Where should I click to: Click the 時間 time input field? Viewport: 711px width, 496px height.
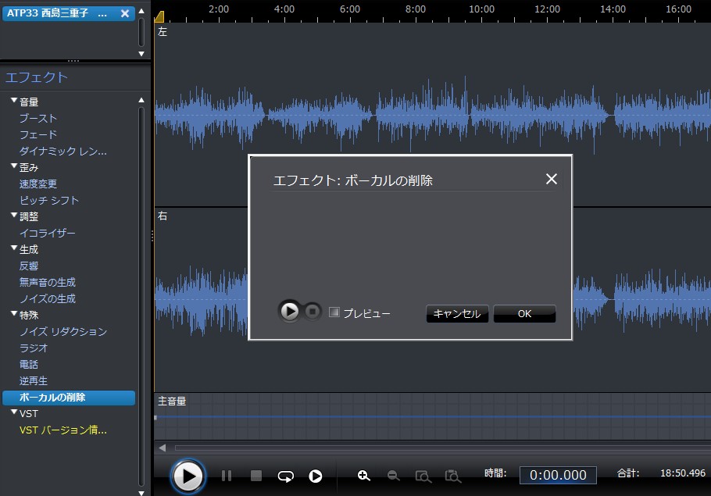tap(558, 475)
